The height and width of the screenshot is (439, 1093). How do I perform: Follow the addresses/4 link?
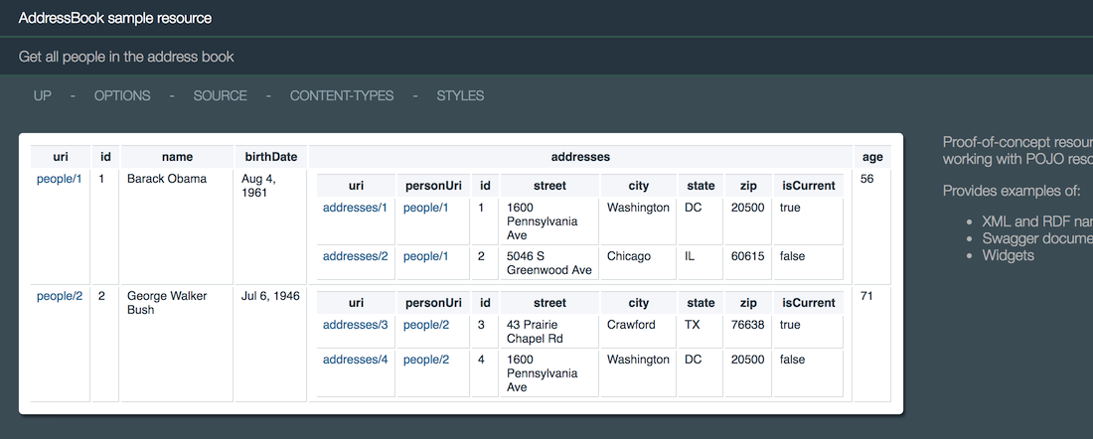click(x=355, y=360)
